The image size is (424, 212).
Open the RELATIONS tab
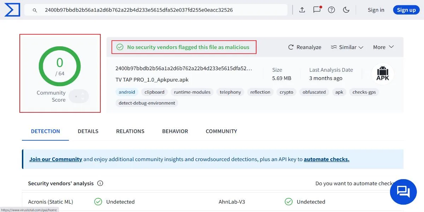click(x=130, y=131)
